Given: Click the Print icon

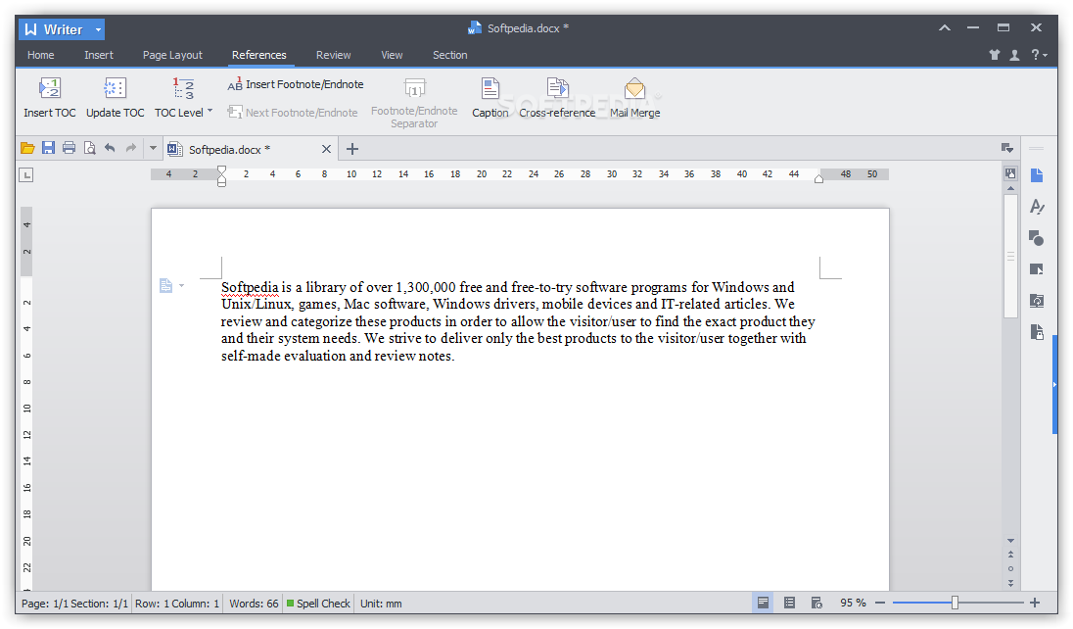Looking at the screenshot, I should pyautogui.click(x=69, y=148).
